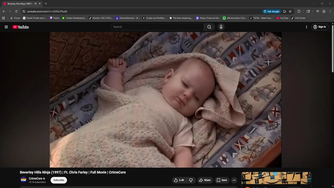This screenshot has height=188, width=334.
Task: Click the magnifier search button
Action: tap(209, 27)
